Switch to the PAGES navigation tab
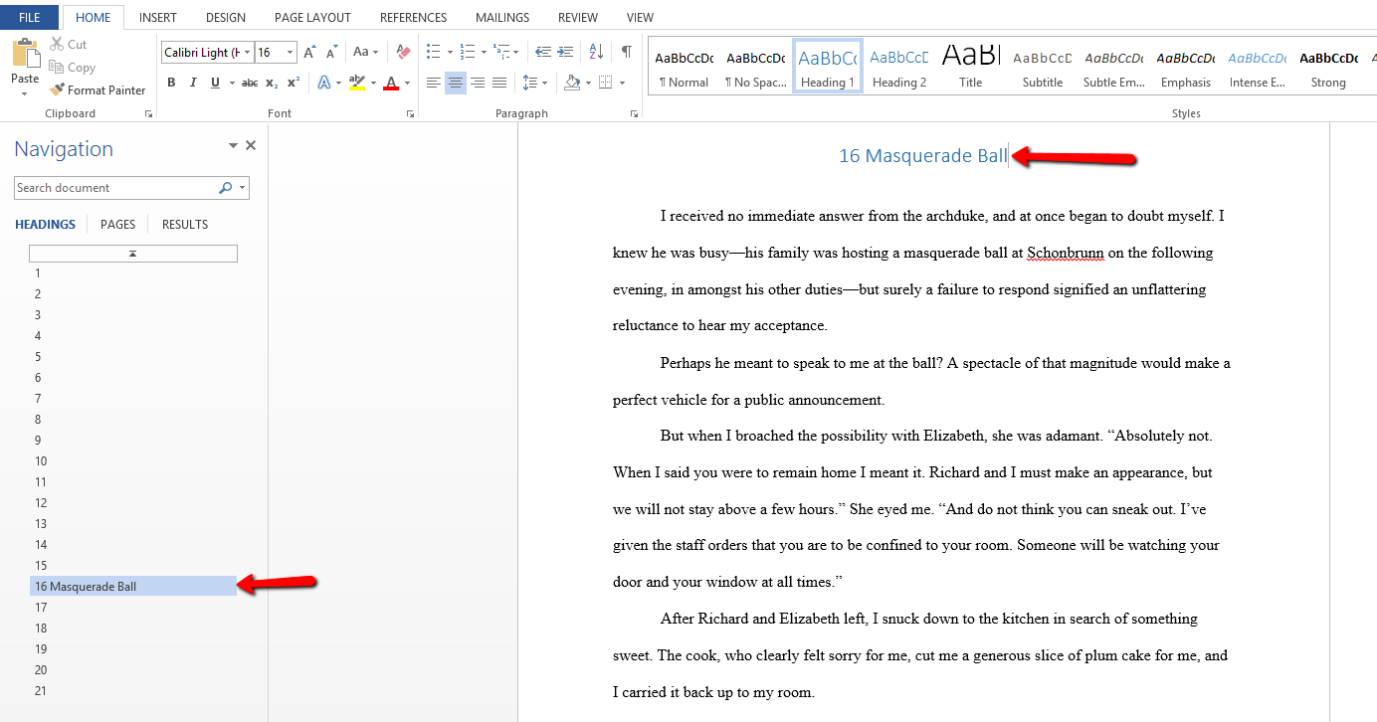Viewport: 1377px width, 722px height. (x=117, y=224)
